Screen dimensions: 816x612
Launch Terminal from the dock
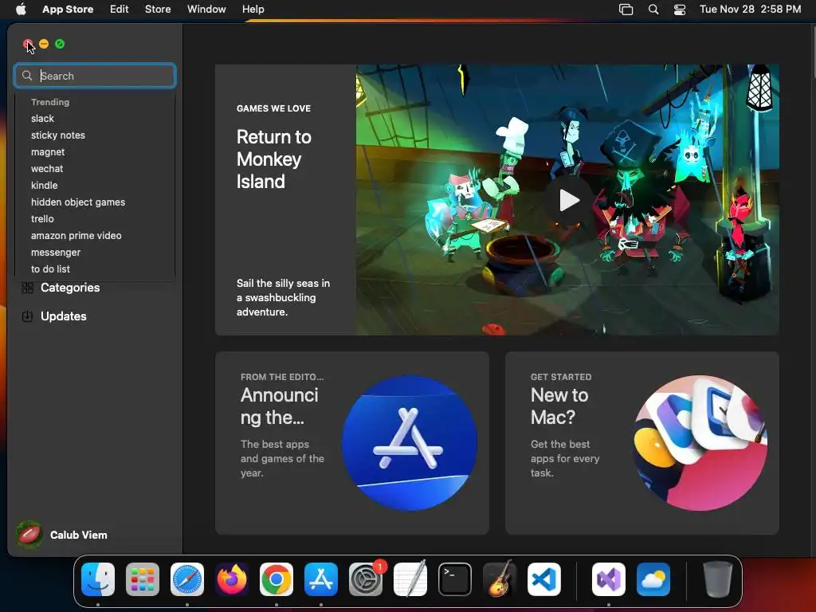click(x=455, y=579)
